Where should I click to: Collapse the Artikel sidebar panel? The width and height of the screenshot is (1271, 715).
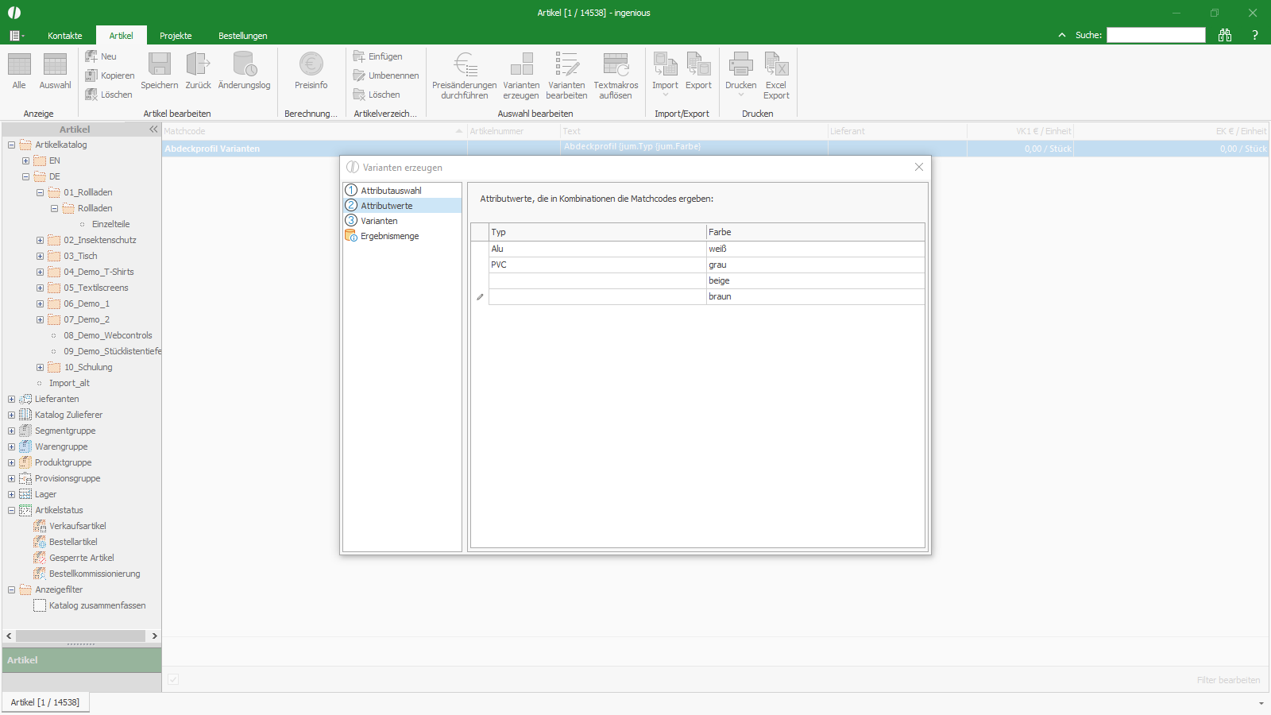pyautogui.click(x=153, y=129)
